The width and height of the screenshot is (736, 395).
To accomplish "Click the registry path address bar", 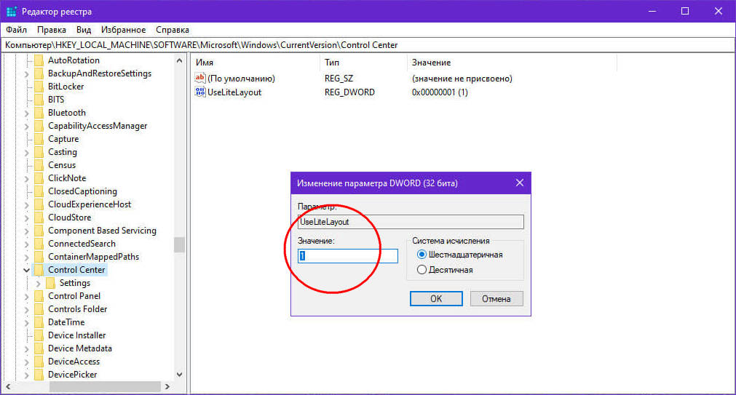I will [x=368, y=45].
